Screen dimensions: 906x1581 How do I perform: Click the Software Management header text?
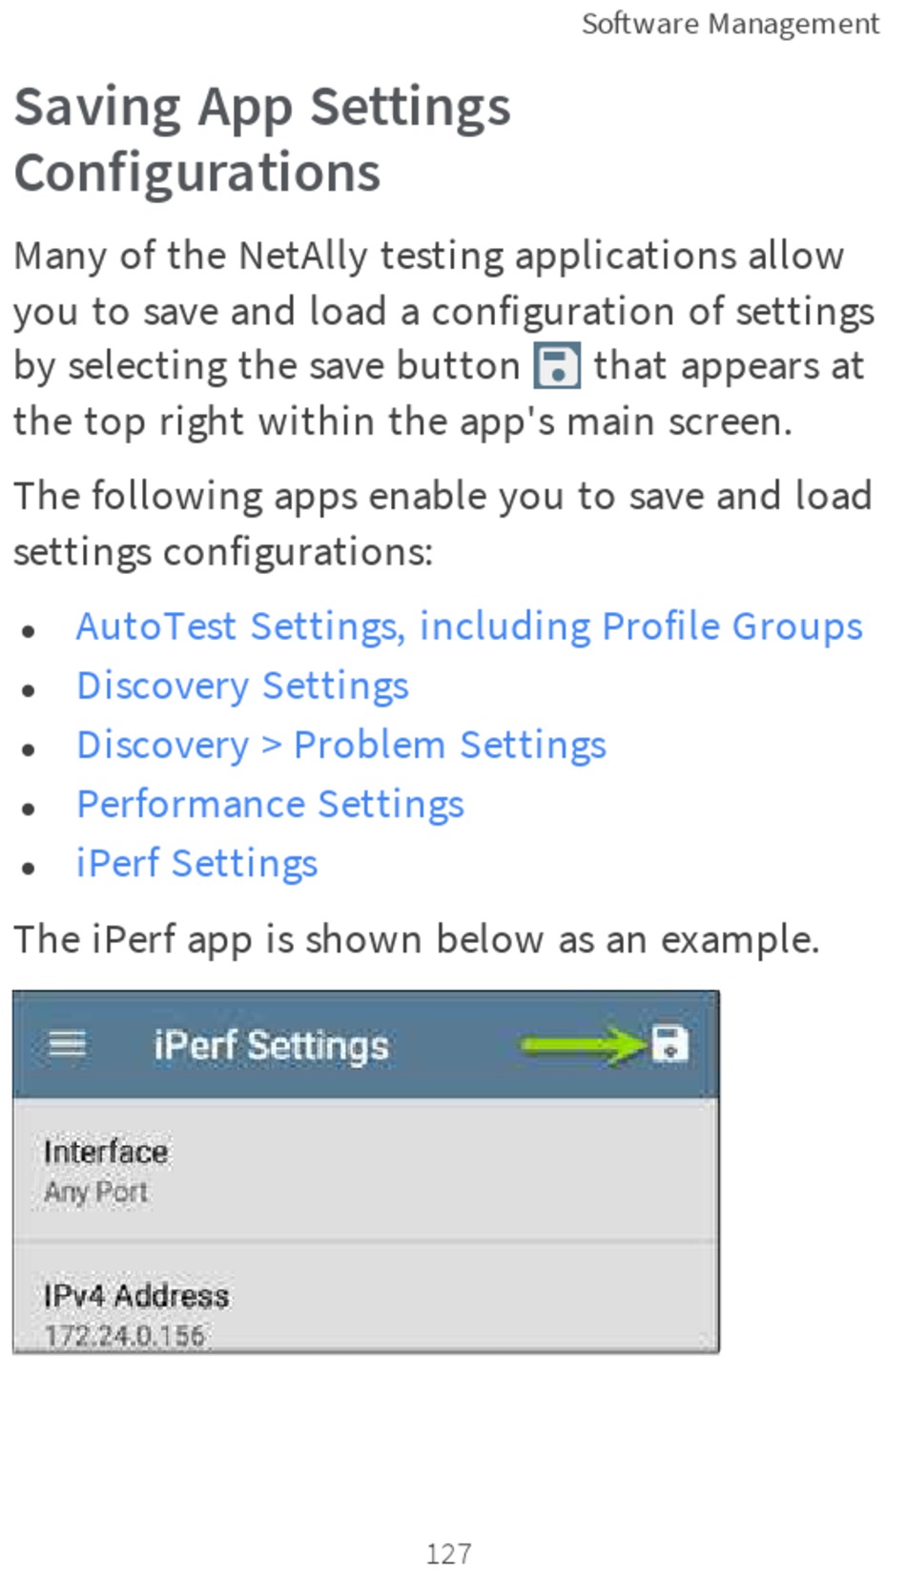[x=731, y=24]
